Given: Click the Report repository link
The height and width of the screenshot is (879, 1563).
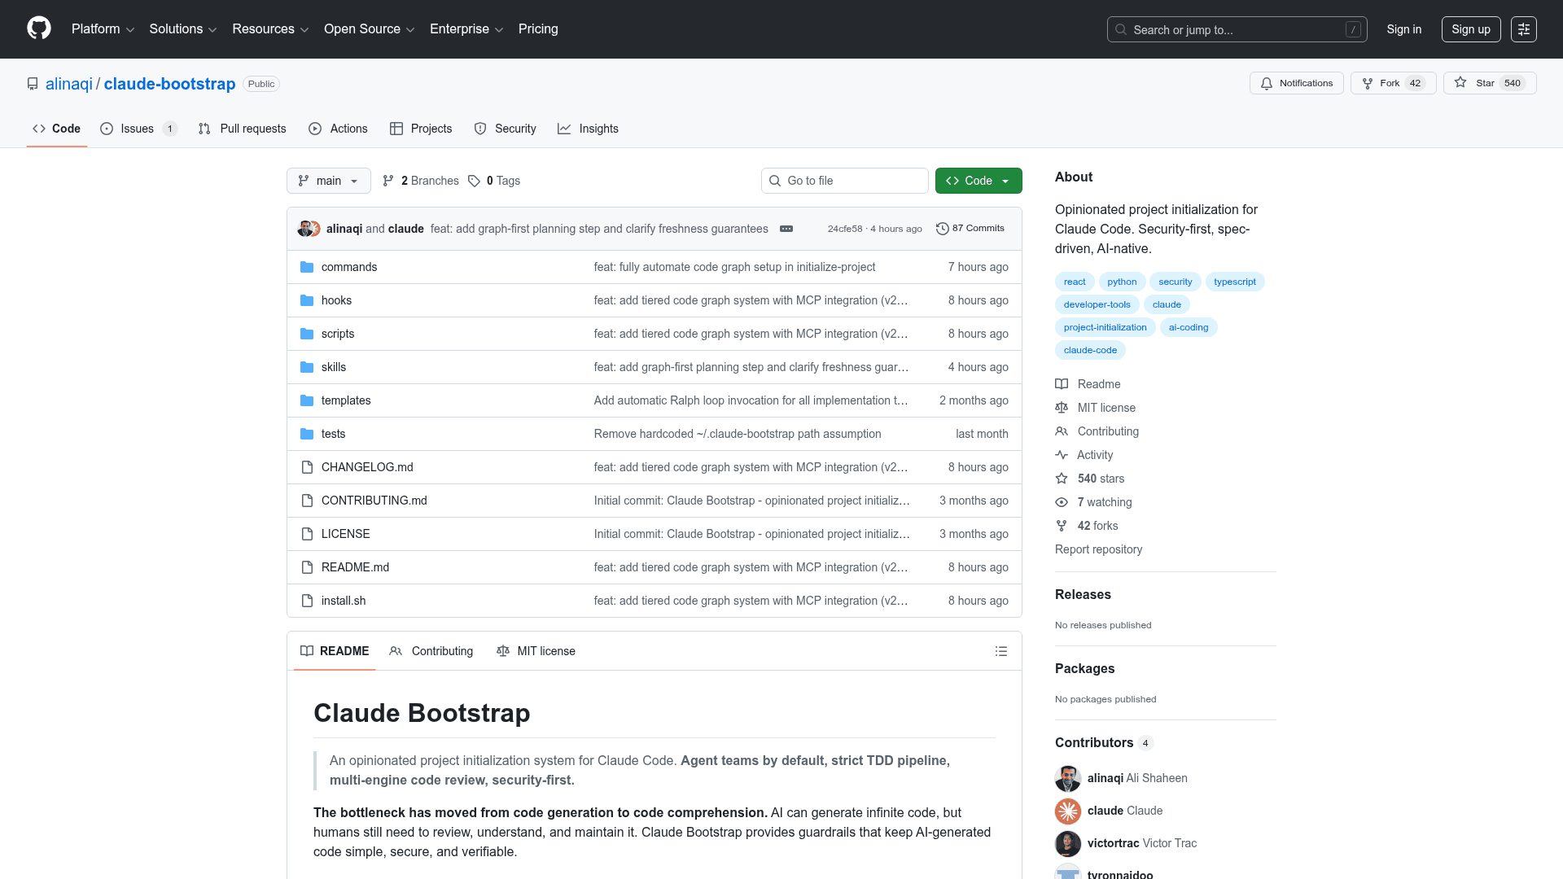Looking at the screenshot, I should pos(1098,549).
